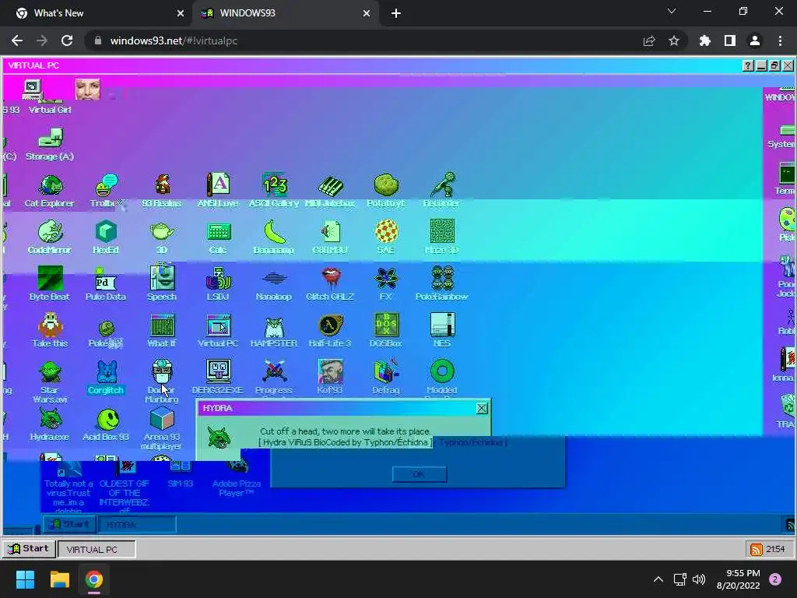Open File Explorer from taskbar
Screen dimensions: 797x598
pos(59,579)
